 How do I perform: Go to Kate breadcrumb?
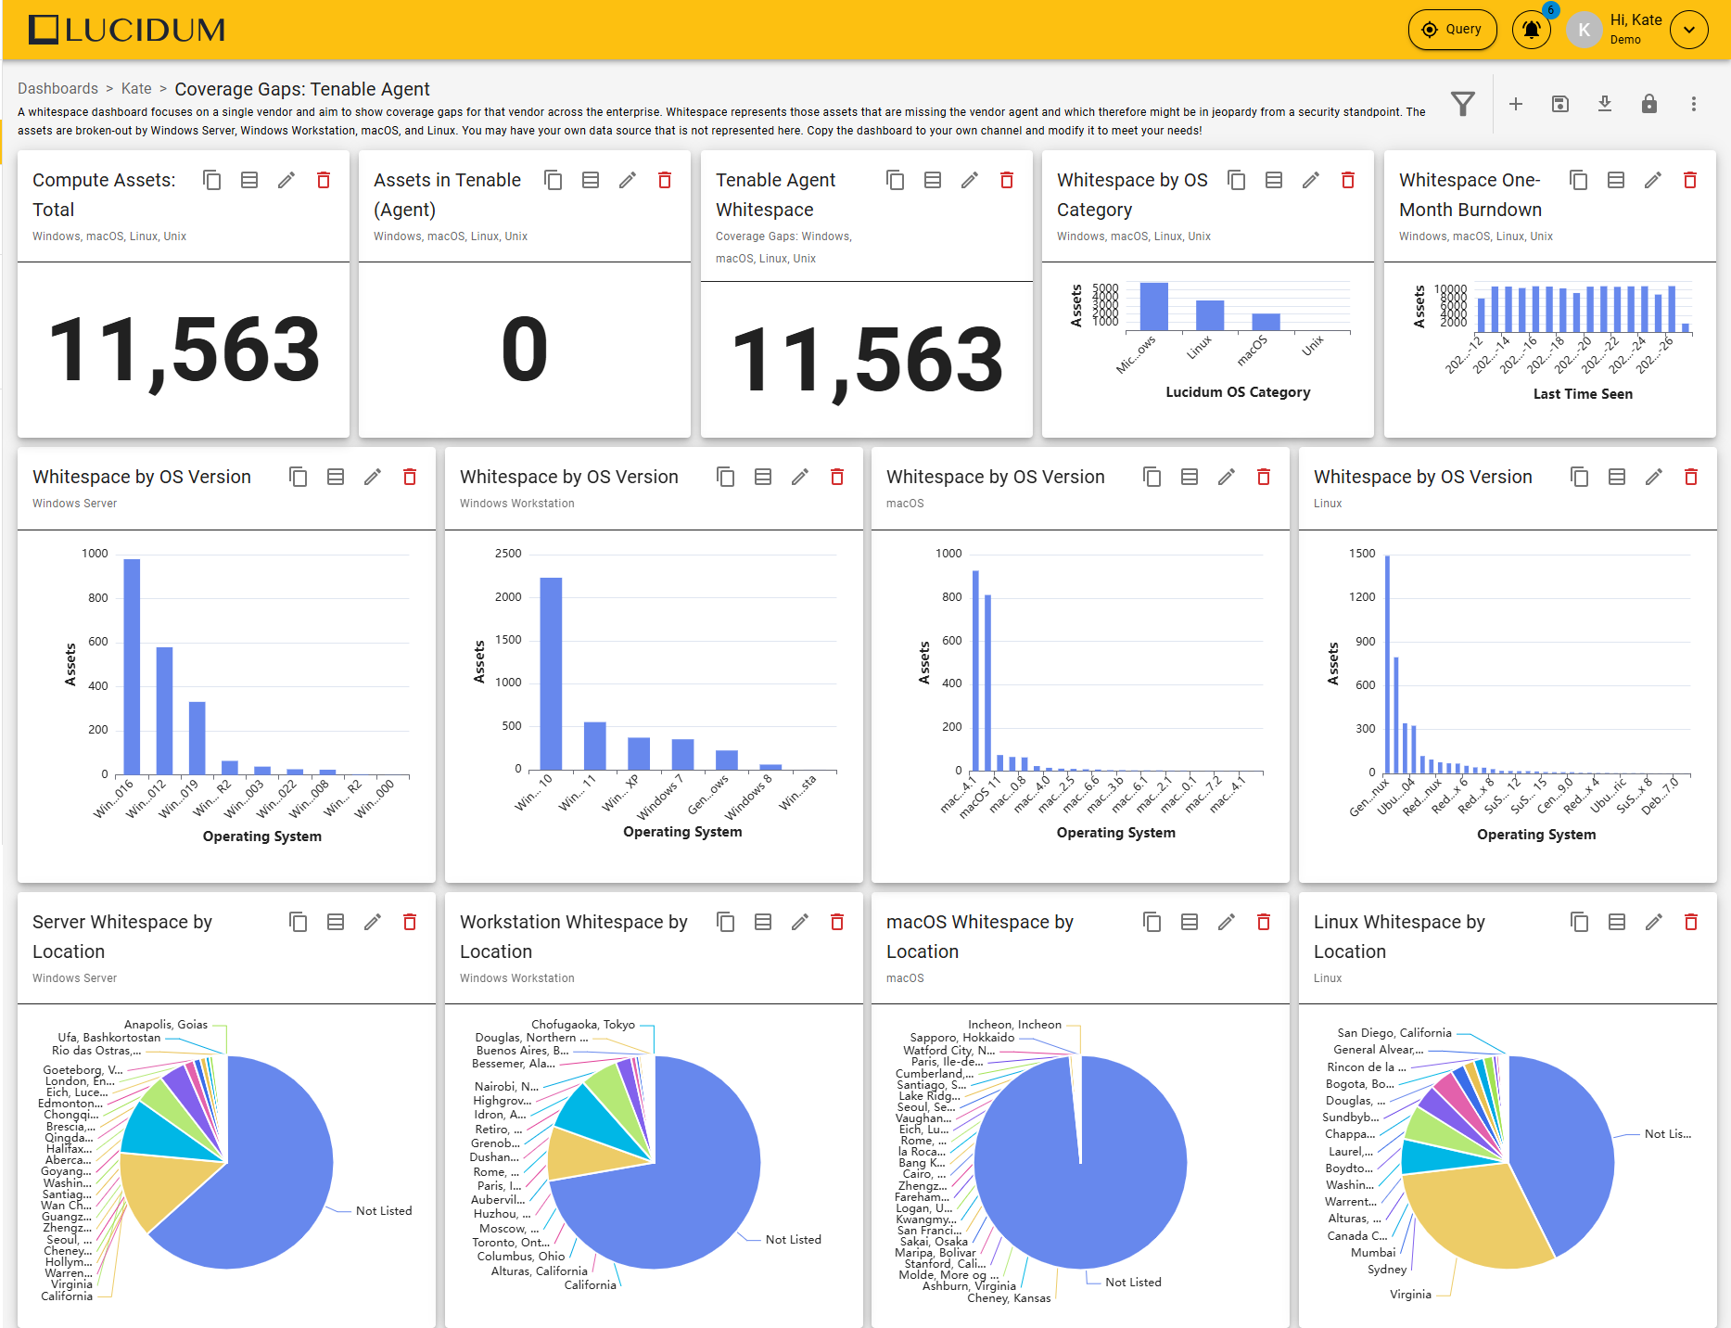[136, 88]
